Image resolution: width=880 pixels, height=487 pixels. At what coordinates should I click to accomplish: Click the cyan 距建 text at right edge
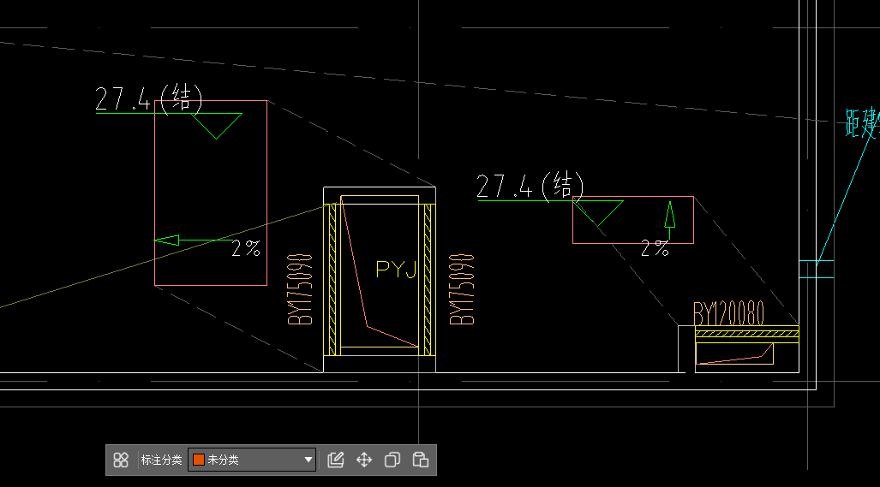862,122
